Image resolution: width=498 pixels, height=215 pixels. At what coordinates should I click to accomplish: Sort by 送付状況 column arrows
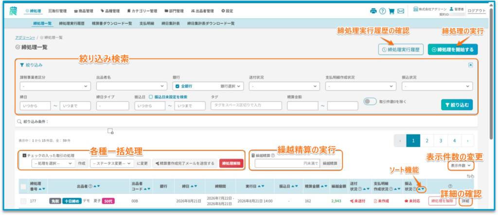[x=367, y=189]
